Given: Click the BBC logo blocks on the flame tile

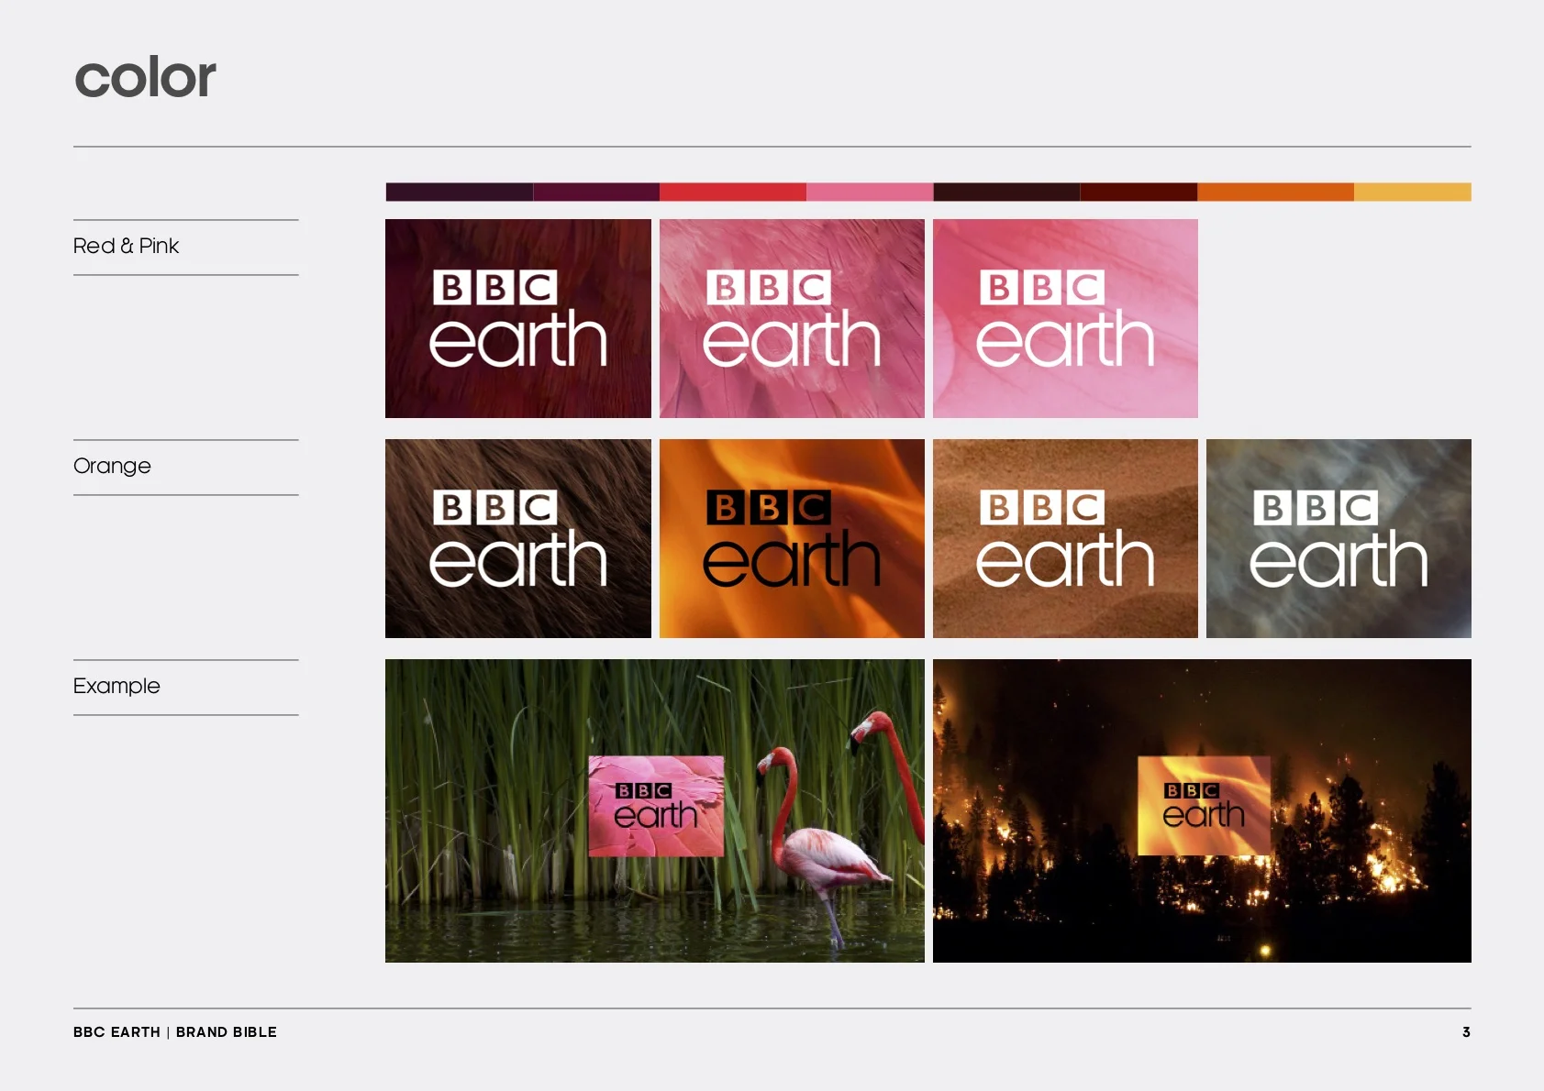Looking at the screenshot, I should point(769,505).
